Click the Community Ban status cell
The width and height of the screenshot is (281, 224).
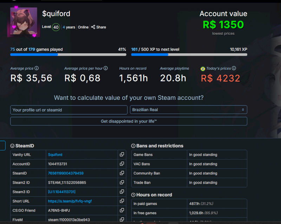pos(217,173)
